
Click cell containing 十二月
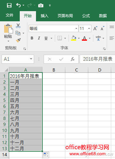click(26, 149)
